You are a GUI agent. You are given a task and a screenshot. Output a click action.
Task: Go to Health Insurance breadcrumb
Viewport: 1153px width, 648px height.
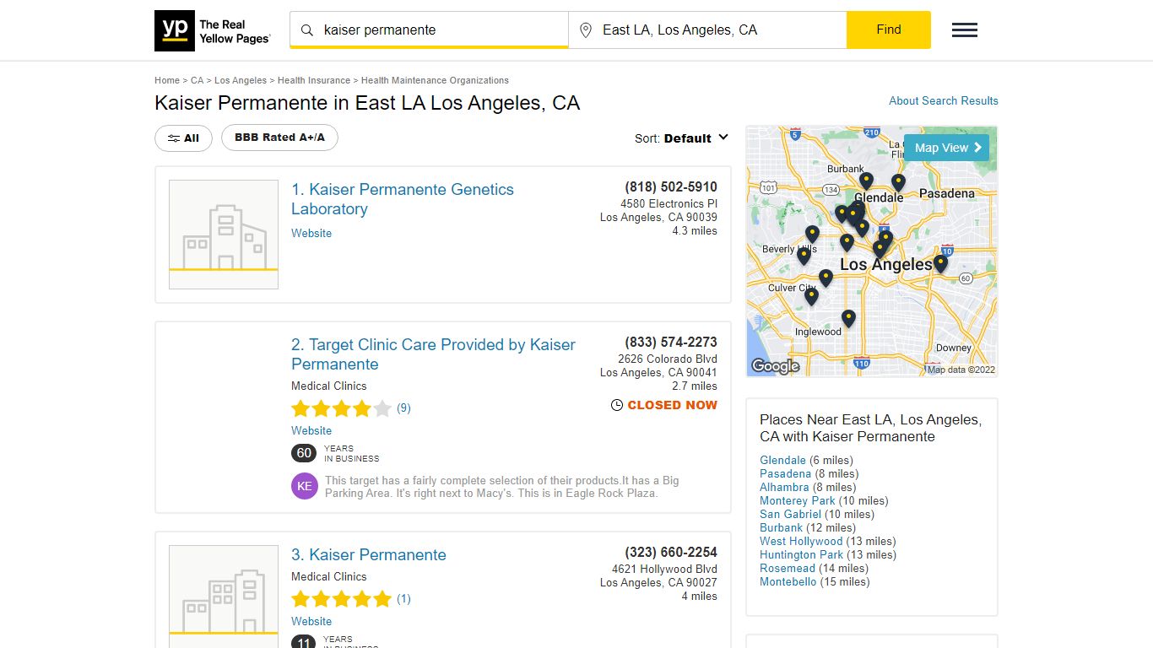tap(314, 80)
